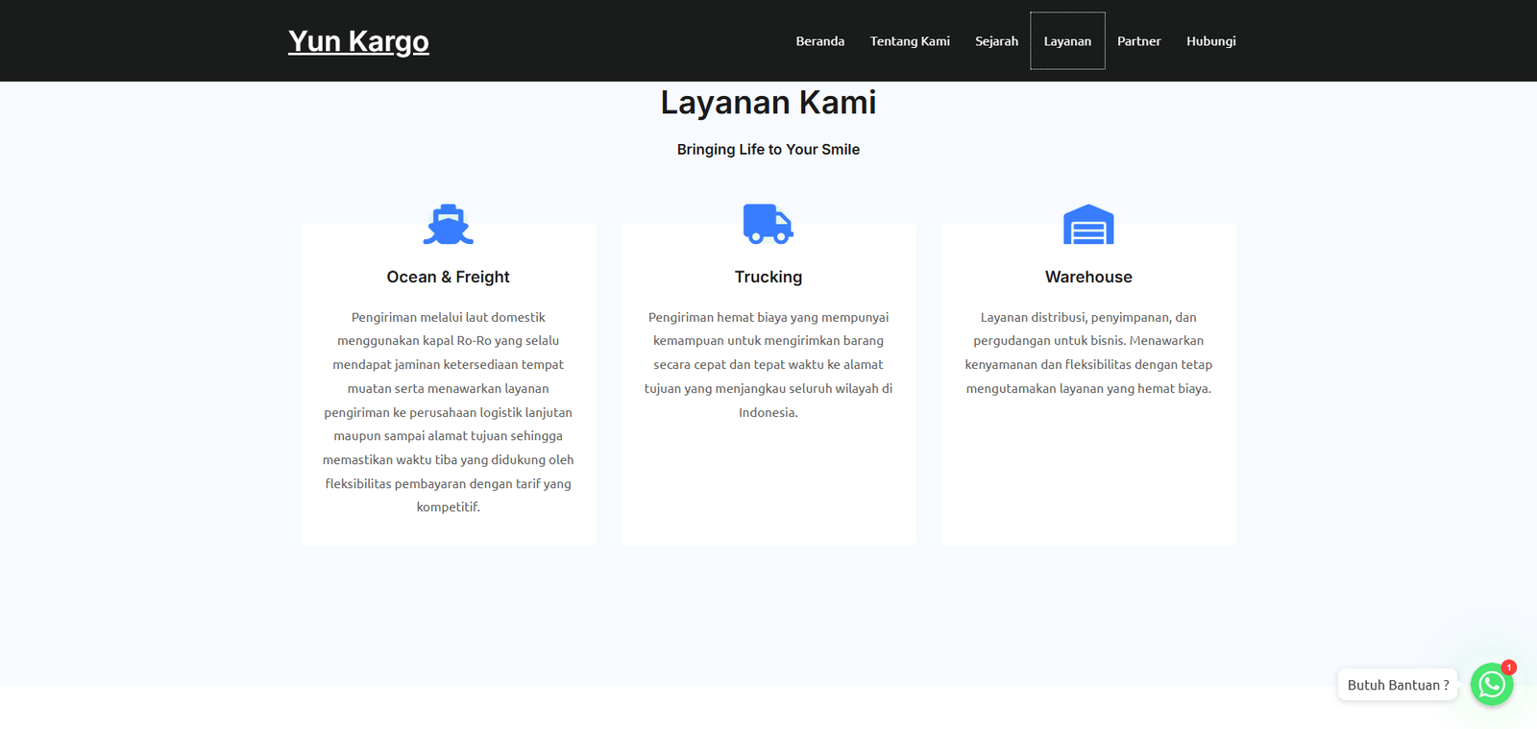Click the Ocean & Freight description paragraph
Screen dimensions: 1537x729
(x=448, y=412)
